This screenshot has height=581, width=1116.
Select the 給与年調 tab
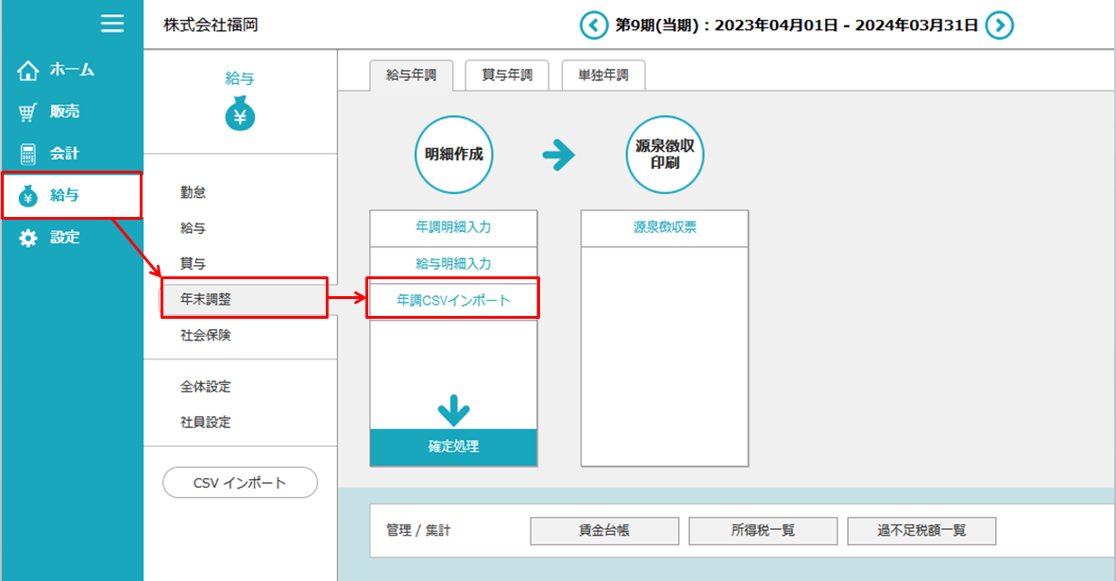[411, 75]
